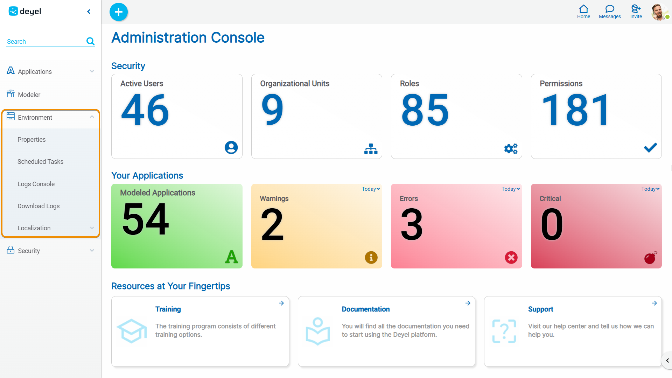Expand the Localization submenu

[x=92, y=228]
